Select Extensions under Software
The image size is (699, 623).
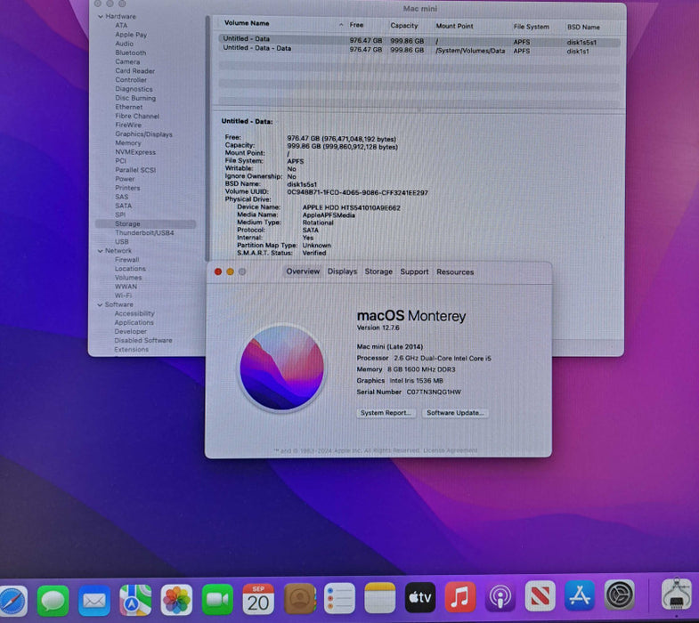pos(132,350)
